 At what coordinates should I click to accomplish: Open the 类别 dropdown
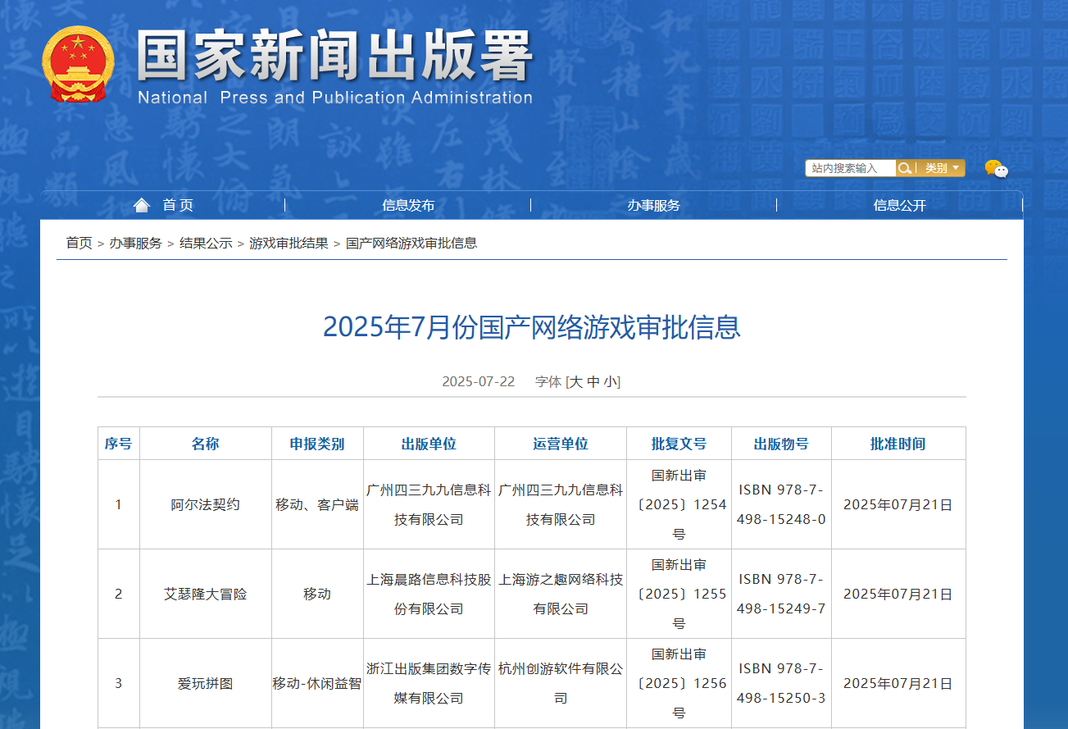coord(941,168)
